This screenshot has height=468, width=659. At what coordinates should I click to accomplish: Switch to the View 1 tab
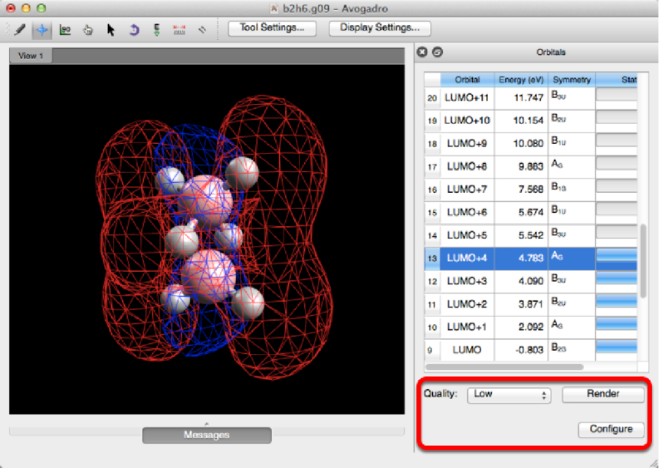click(x=31, y=56)
